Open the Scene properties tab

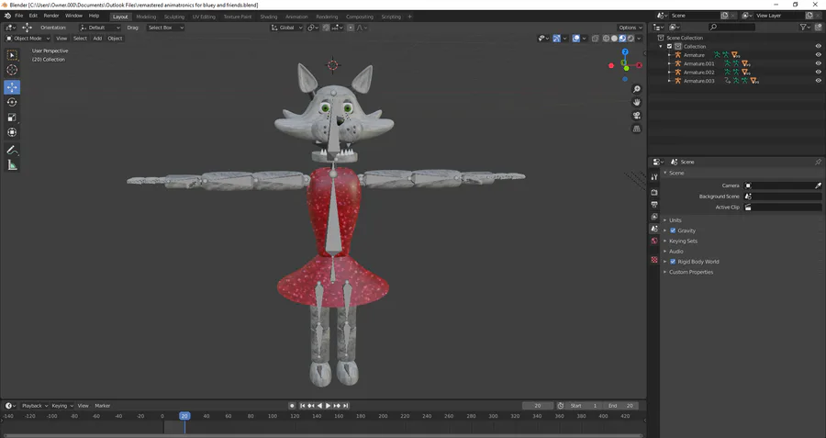point(654,229)
